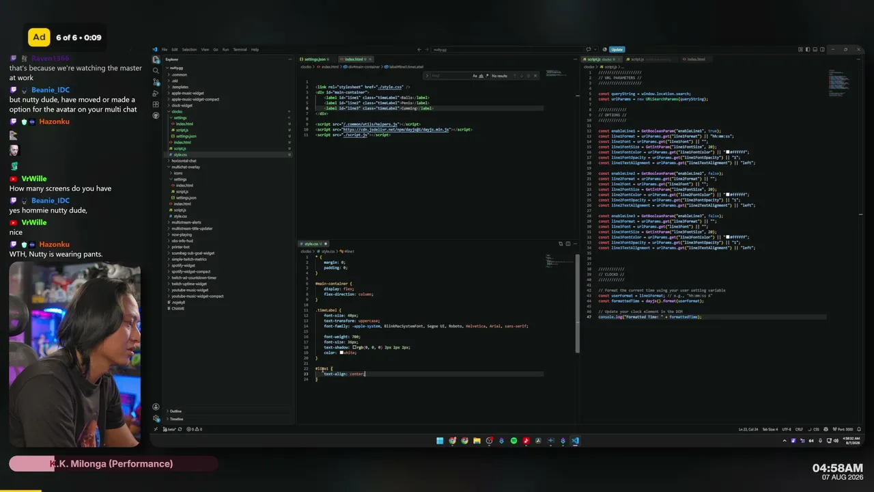Open the Extensions view
This screenshot has height=492, width=874.
156,105
